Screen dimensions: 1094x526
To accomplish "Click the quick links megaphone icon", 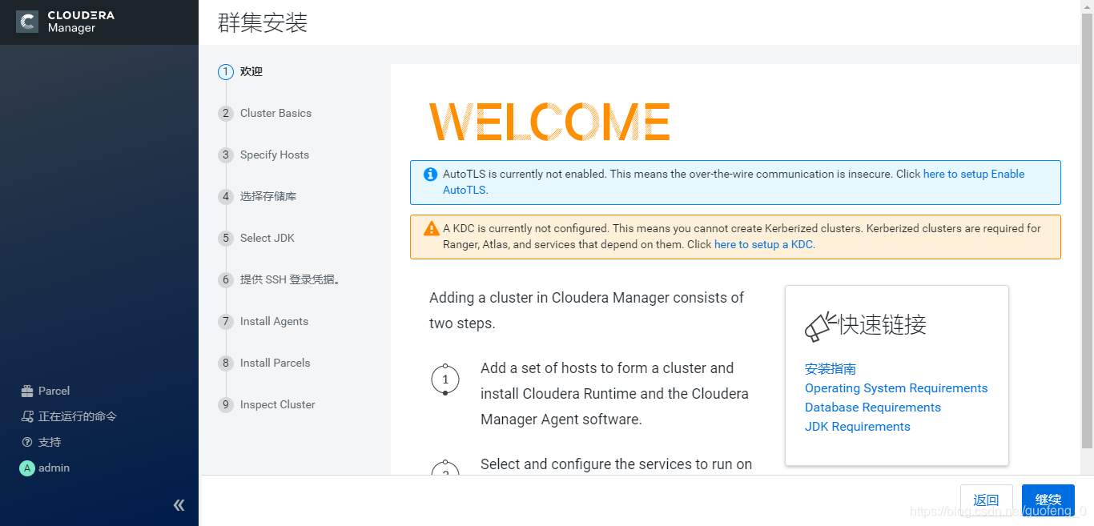I will point(820,327).
